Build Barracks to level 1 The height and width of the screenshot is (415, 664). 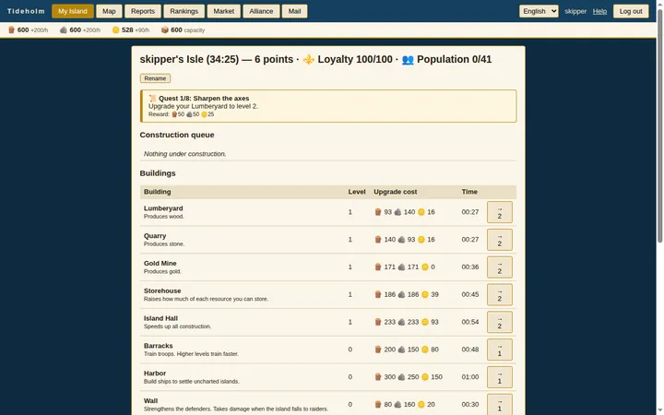500,350
